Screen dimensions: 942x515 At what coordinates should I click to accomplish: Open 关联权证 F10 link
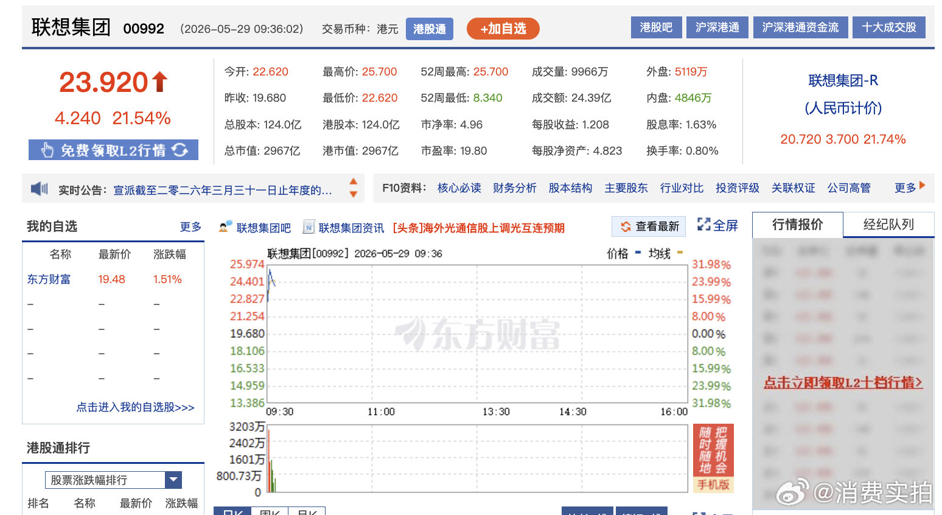793,188
